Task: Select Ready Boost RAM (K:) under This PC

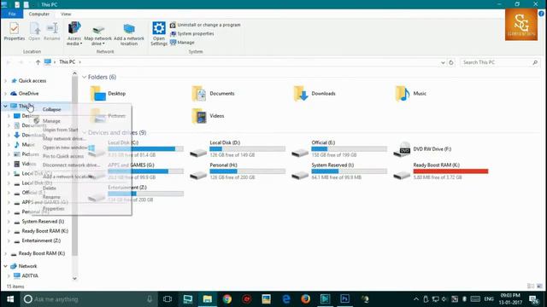Action: point(44,231)
